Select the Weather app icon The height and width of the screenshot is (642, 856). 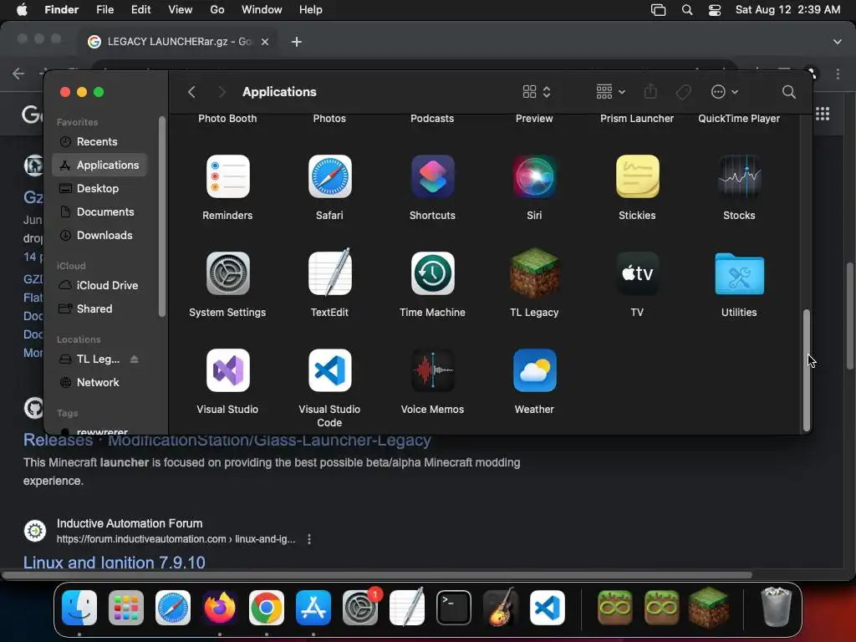[534, 370]
